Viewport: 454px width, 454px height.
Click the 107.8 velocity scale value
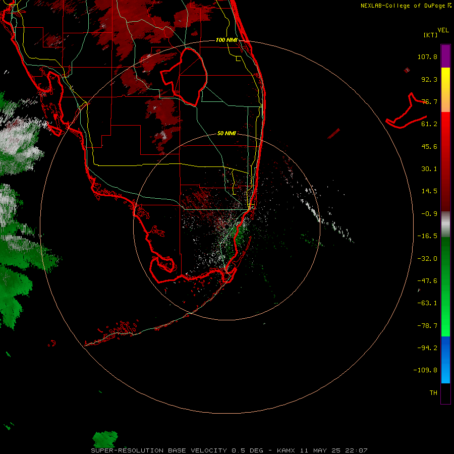(x=427, y=56)
